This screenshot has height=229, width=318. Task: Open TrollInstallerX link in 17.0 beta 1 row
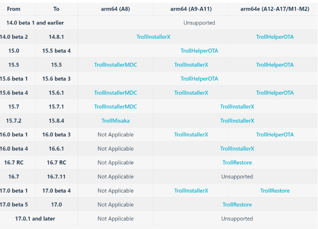pos(191,191)
